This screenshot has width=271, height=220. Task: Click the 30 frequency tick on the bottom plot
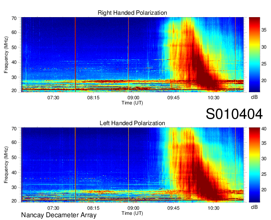(14, 187)
